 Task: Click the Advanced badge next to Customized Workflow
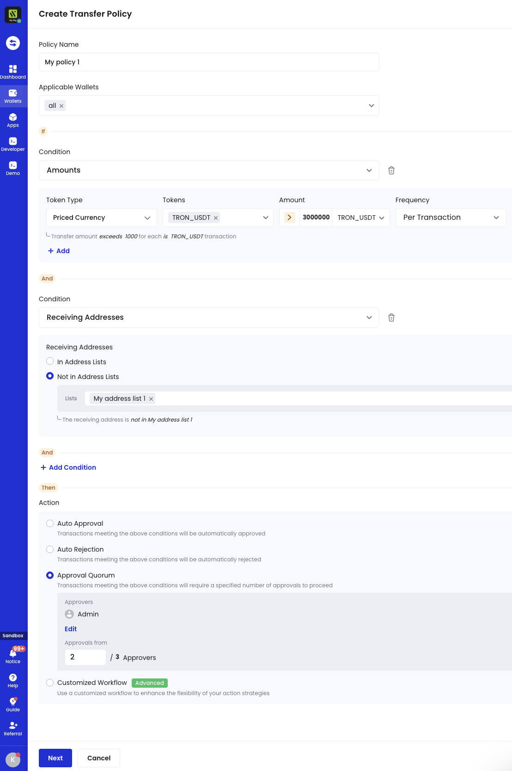[150, 683]
